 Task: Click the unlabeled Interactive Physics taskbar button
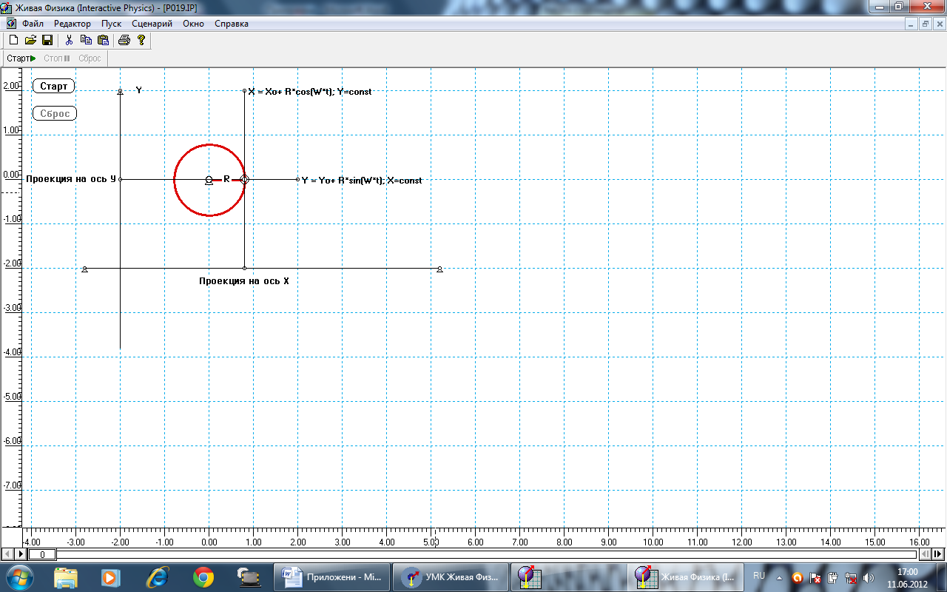point(567,576)
